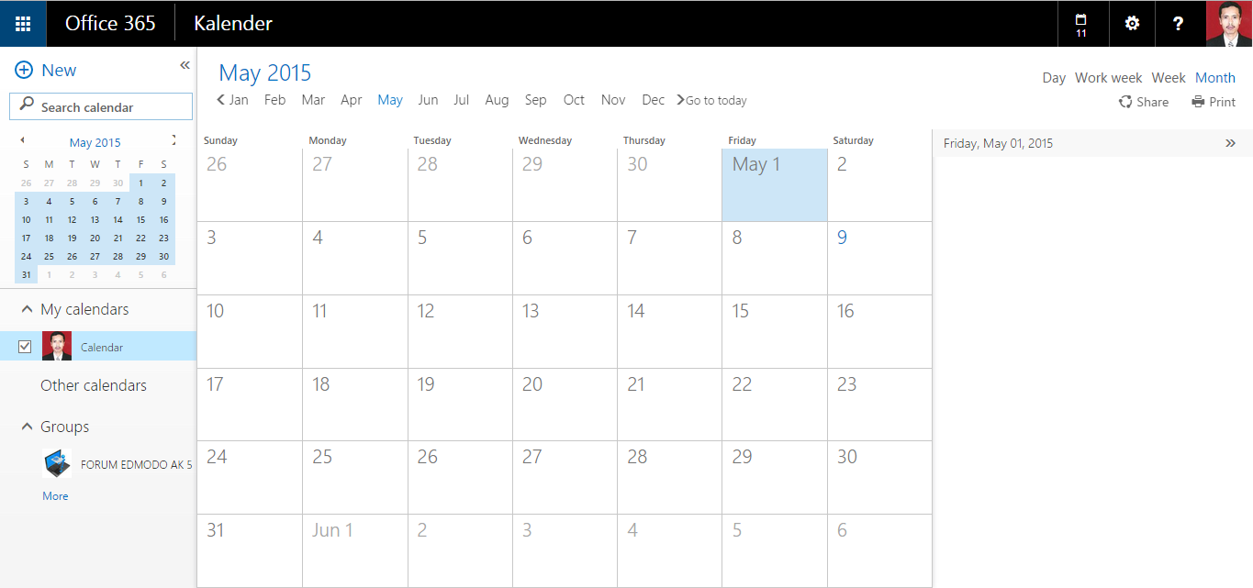Switch to Day view

point(1054,78)
